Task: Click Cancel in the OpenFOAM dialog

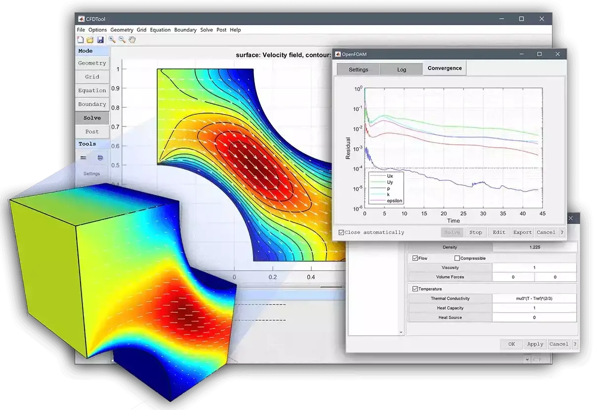Action: pyautogui.click(x=546, y=232)
